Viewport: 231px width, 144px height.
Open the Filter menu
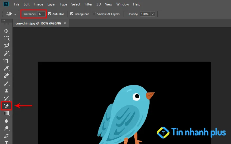pos(88,4)
